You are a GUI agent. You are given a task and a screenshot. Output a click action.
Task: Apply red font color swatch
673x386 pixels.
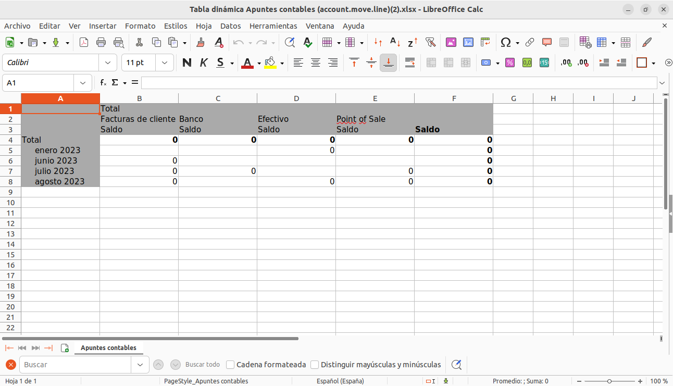pyautogui.click(x=247, y=63)
